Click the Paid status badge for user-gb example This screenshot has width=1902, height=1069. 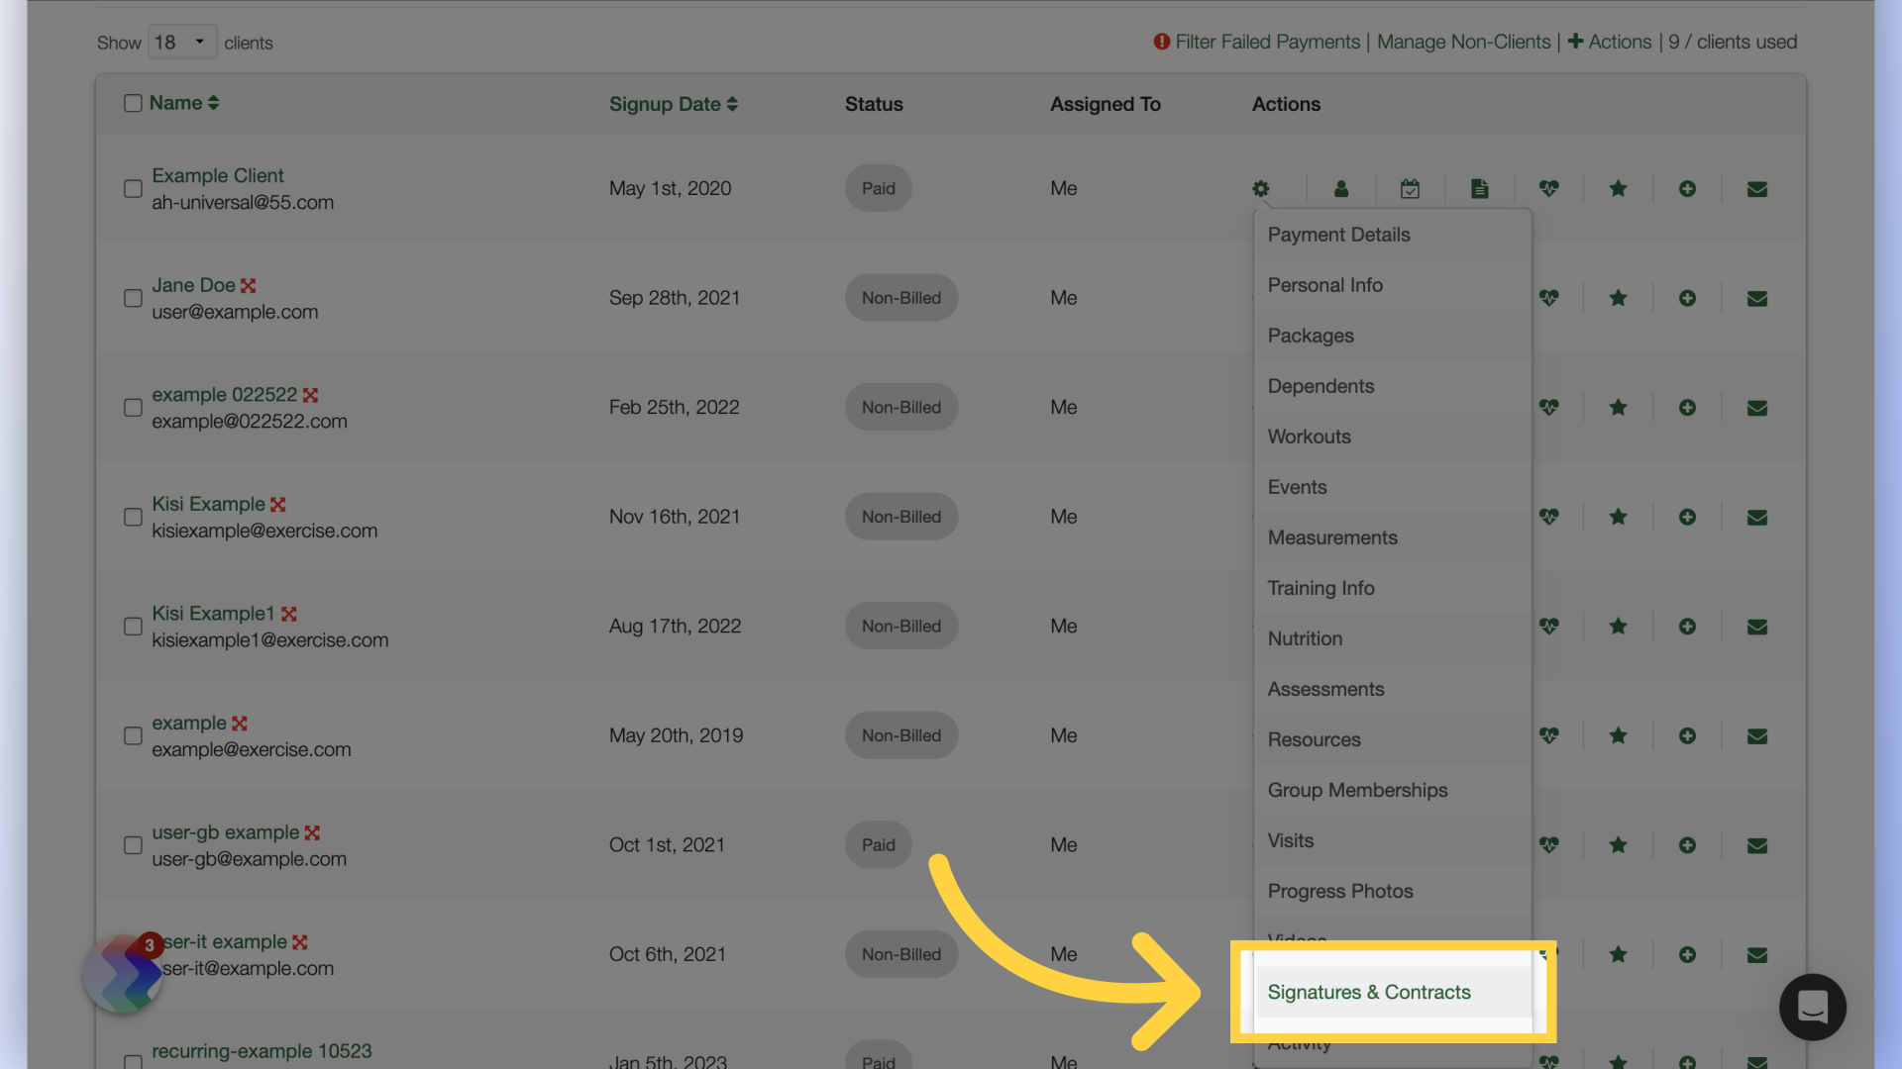click(878, 845)
